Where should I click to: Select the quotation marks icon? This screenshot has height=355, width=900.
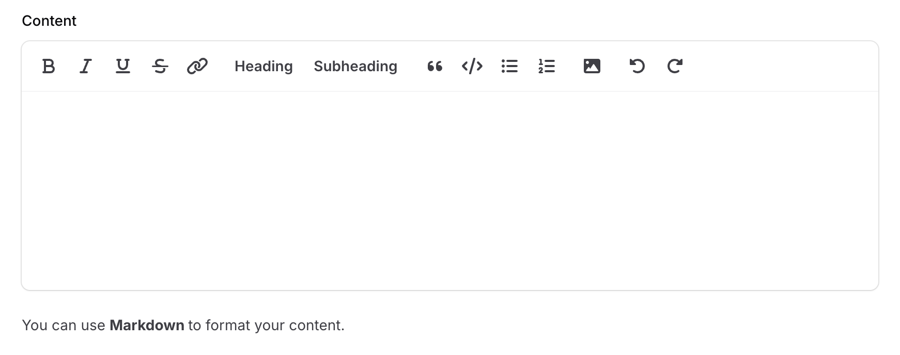point(434,66)
